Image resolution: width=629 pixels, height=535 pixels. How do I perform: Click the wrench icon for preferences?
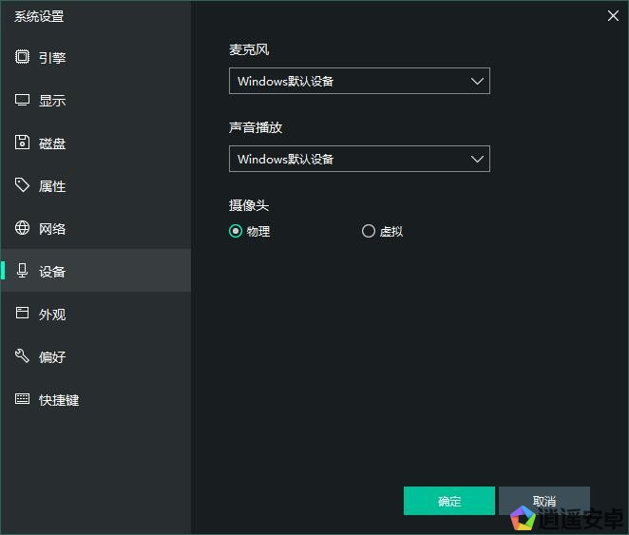23,356
